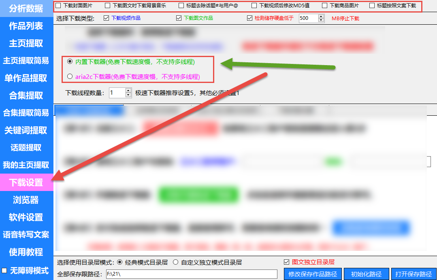Select 合集提取简易 sidebar item

tap(26, 113)
